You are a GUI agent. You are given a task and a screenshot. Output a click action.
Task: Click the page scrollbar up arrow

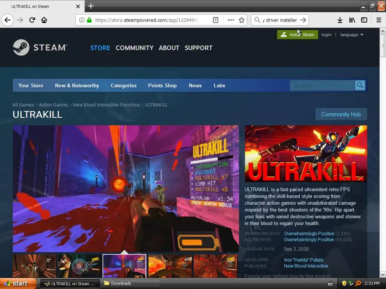point(383,31)
